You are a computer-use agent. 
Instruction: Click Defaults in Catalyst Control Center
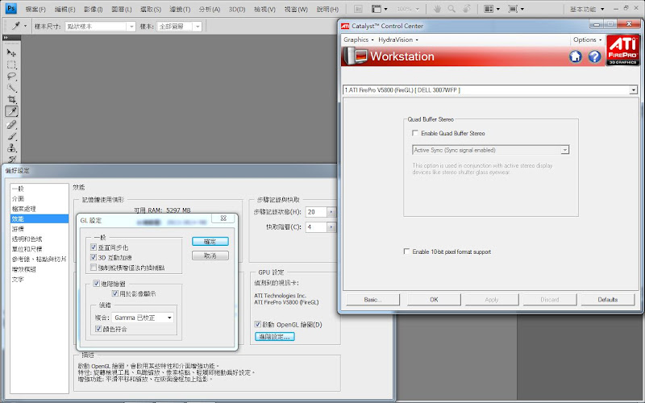coord(608,299)
